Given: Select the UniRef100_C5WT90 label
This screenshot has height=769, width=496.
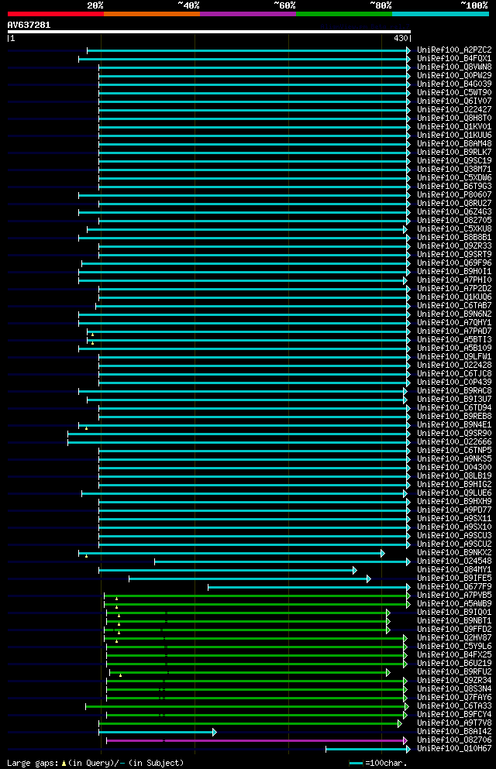Looking at the screenshot, I should (454, 93).
